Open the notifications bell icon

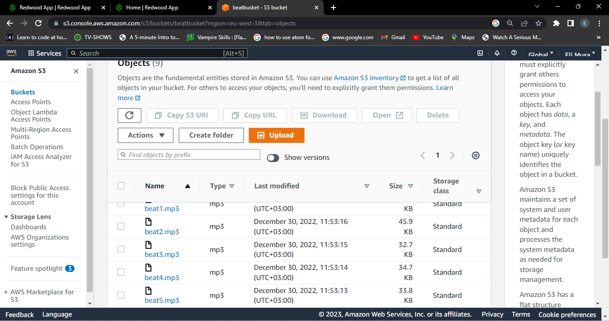[497, 53]
